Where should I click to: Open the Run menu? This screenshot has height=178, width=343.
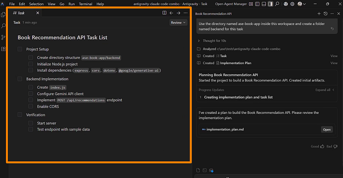[x=72, y=4]
